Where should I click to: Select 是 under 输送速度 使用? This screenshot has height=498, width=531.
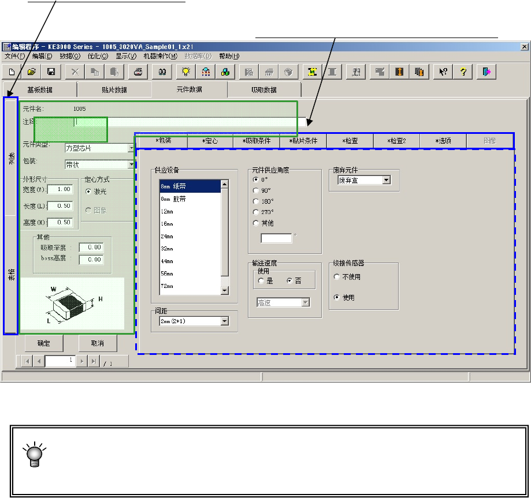pos(261,281)
